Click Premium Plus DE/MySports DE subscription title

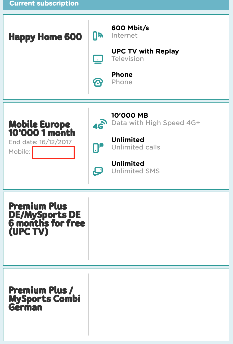point(47,219)
